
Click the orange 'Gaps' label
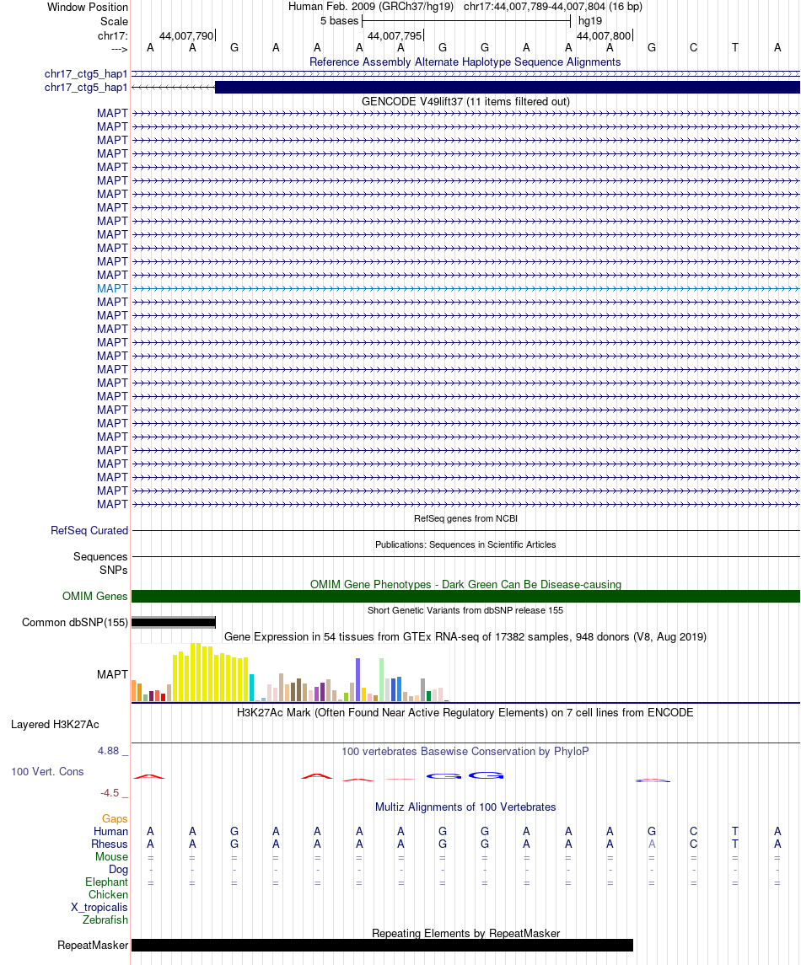[115, 819]
